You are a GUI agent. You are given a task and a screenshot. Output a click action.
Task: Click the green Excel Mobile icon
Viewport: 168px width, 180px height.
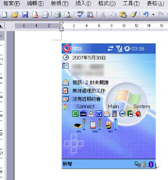(75, 114)
